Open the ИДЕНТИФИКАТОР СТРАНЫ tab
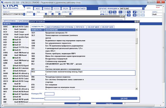 point(60,27)
